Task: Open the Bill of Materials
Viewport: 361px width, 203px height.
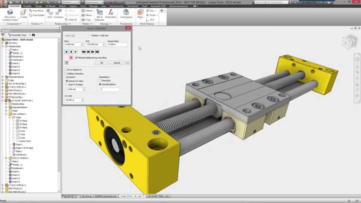Action: point(100,15)
